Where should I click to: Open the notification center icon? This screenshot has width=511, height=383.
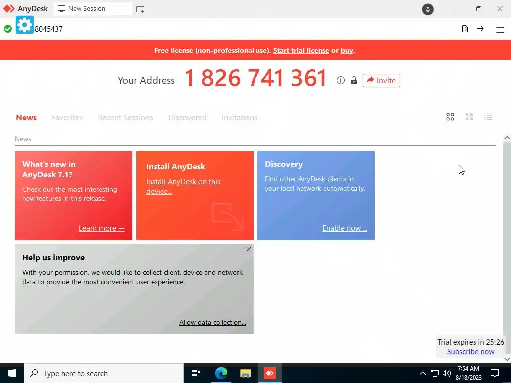[x=495, y=373]
